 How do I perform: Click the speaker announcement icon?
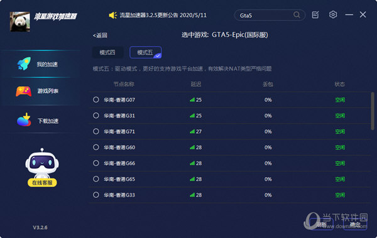[x=112, y=16]
